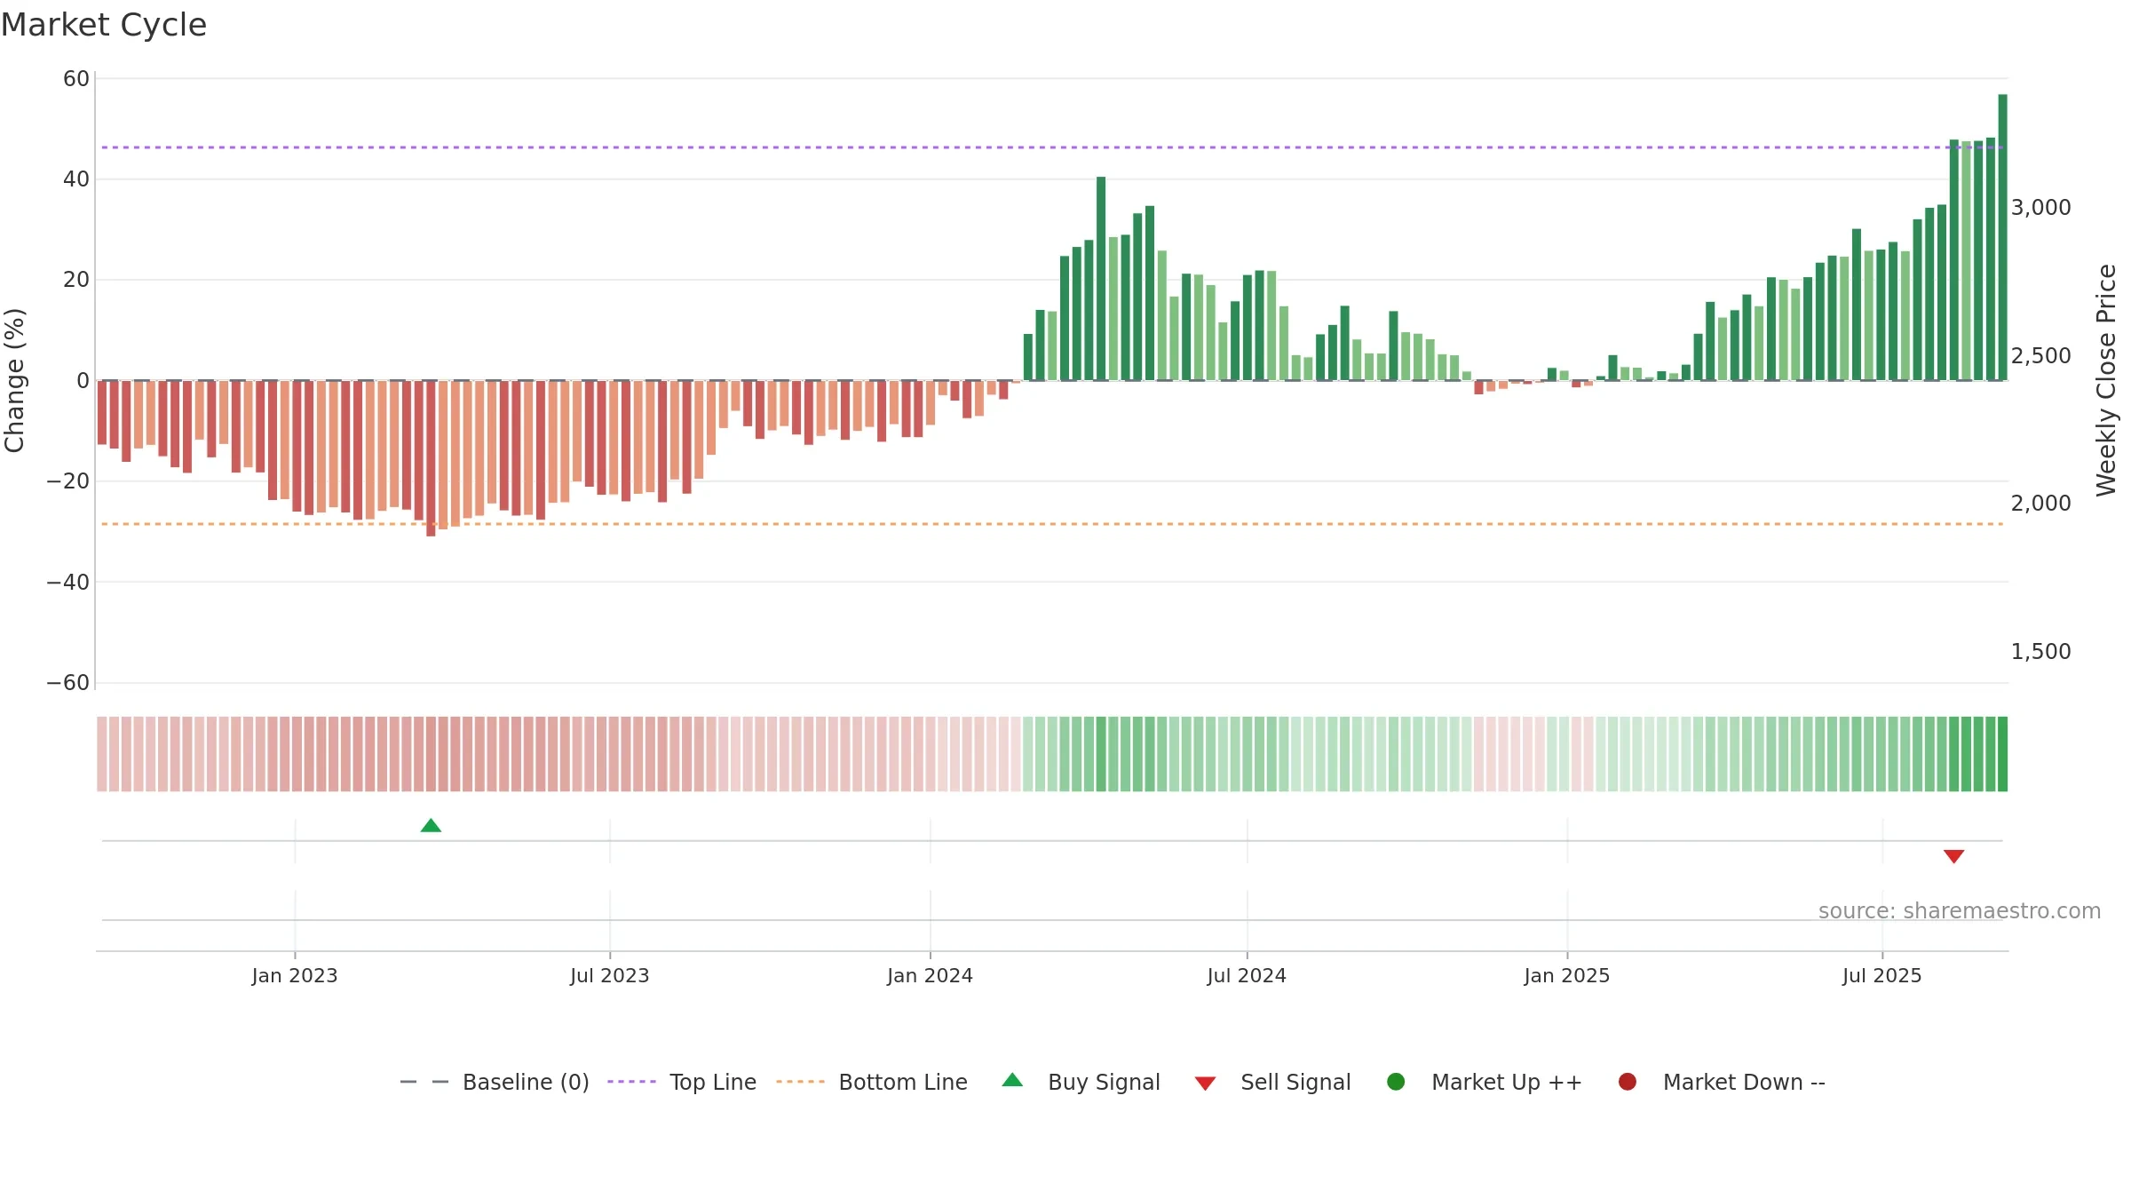The image size is (2131, 1199).
Task: Click the source: sharemaestro.com text
Action: pyautogui.click(x=1960, y=910)
